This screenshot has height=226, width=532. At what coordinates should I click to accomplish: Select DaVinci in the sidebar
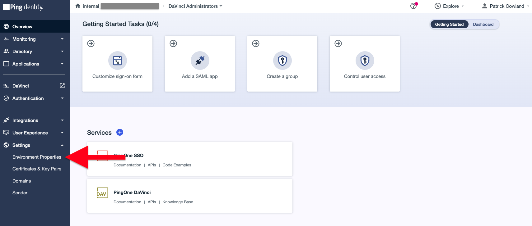point(21,86)
